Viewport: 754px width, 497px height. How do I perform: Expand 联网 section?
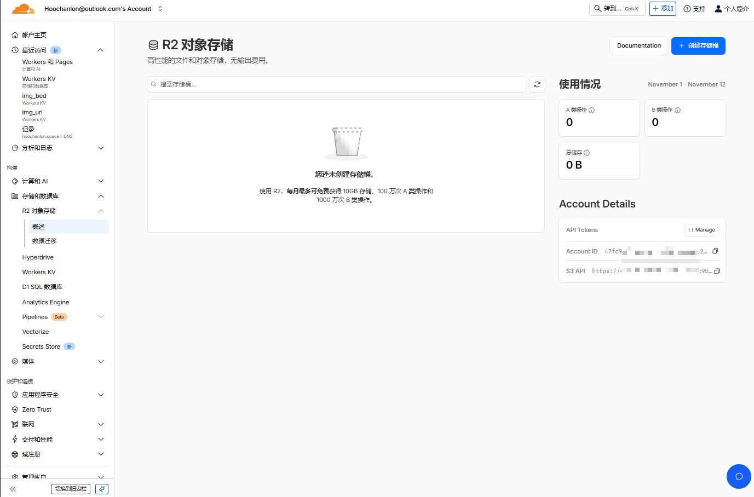click(x=101, y=424)
